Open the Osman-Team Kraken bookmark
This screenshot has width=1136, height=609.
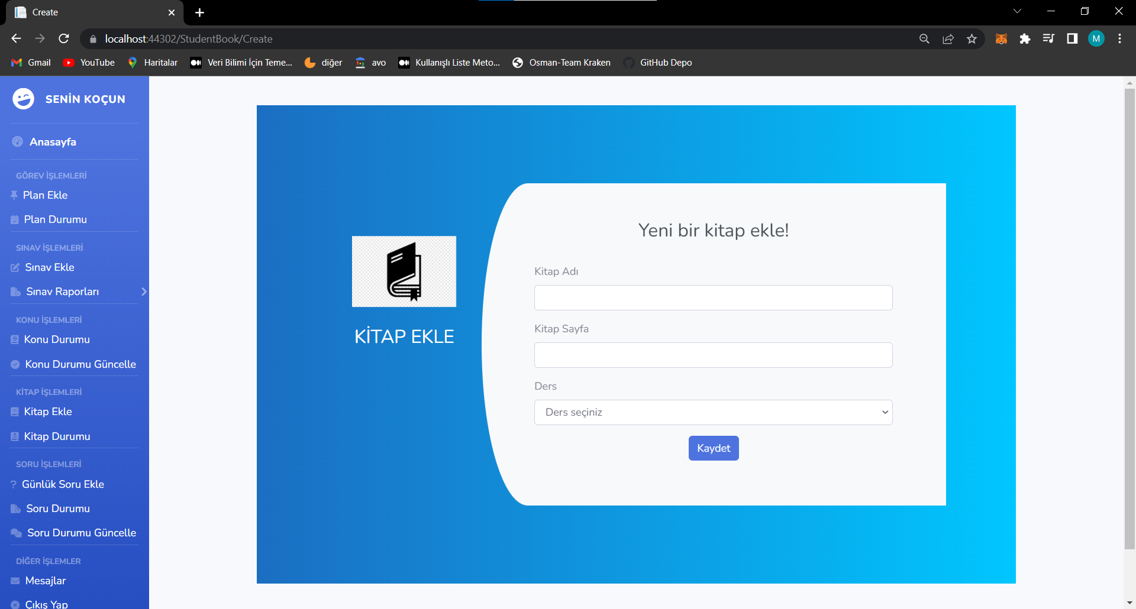561,63
